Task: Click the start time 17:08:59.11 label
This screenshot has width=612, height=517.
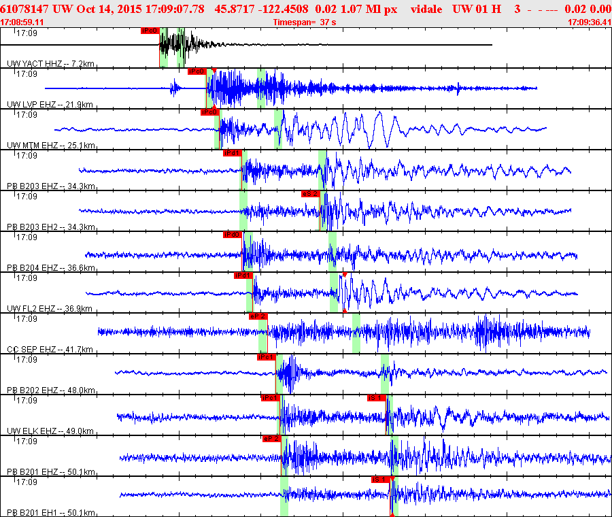Action: (22, 22)
